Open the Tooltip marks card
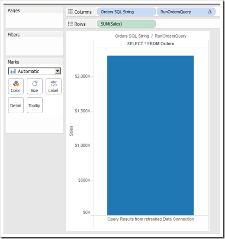 [x=35, y=105]
